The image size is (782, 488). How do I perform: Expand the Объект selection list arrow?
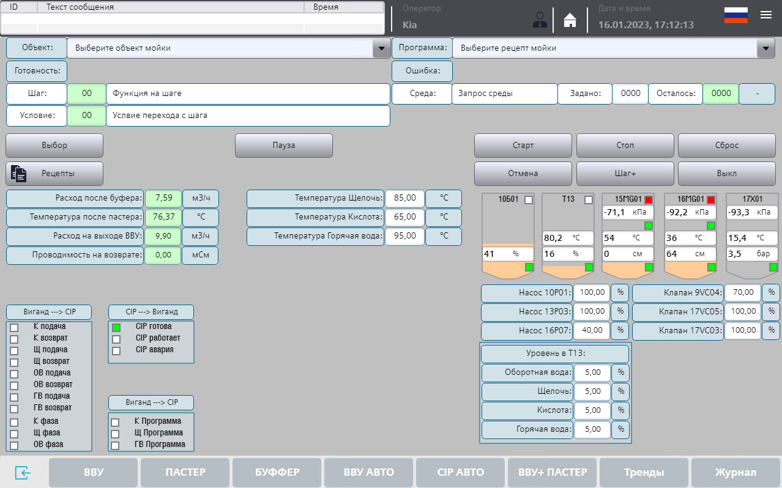[x=382, y=48]
